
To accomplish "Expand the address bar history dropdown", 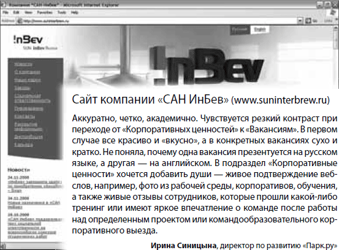I will pyautogui.click(x=300, y=21).
